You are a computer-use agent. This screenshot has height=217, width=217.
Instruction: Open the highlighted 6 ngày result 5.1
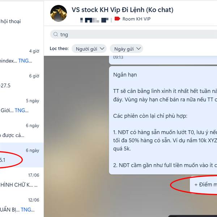click(x=22, y=155)
